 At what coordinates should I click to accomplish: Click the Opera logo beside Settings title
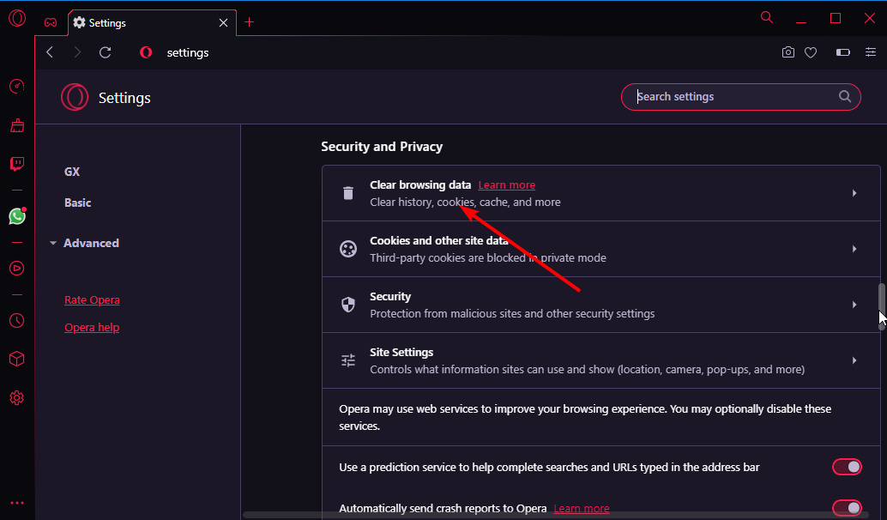pyautogui.click(x=75, y=97)
